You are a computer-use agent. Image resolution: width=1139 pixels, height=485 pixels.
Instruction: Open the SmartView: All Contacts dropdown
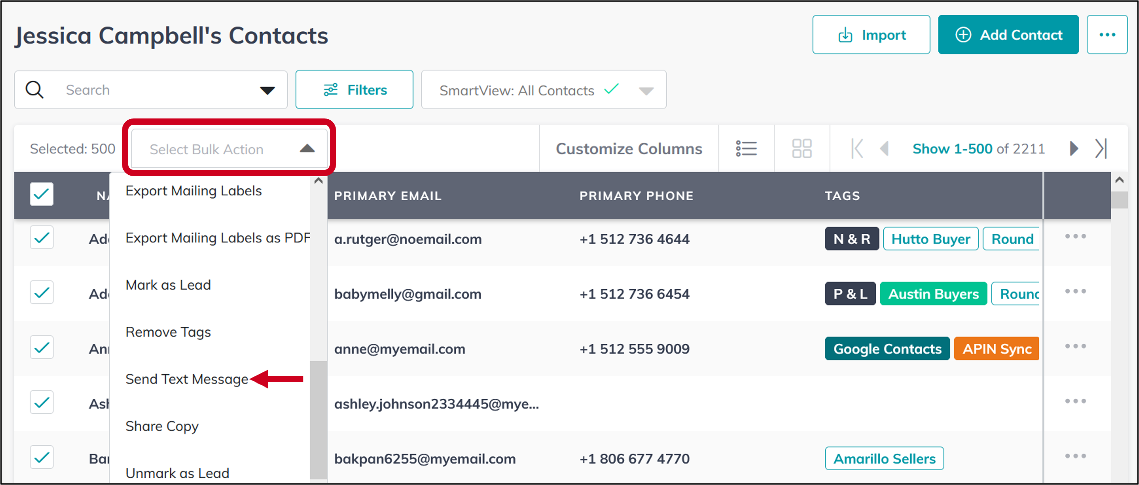645,90
